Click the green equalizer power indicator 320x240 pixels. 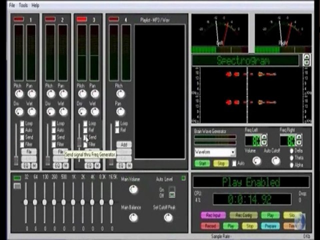[17, 178]
